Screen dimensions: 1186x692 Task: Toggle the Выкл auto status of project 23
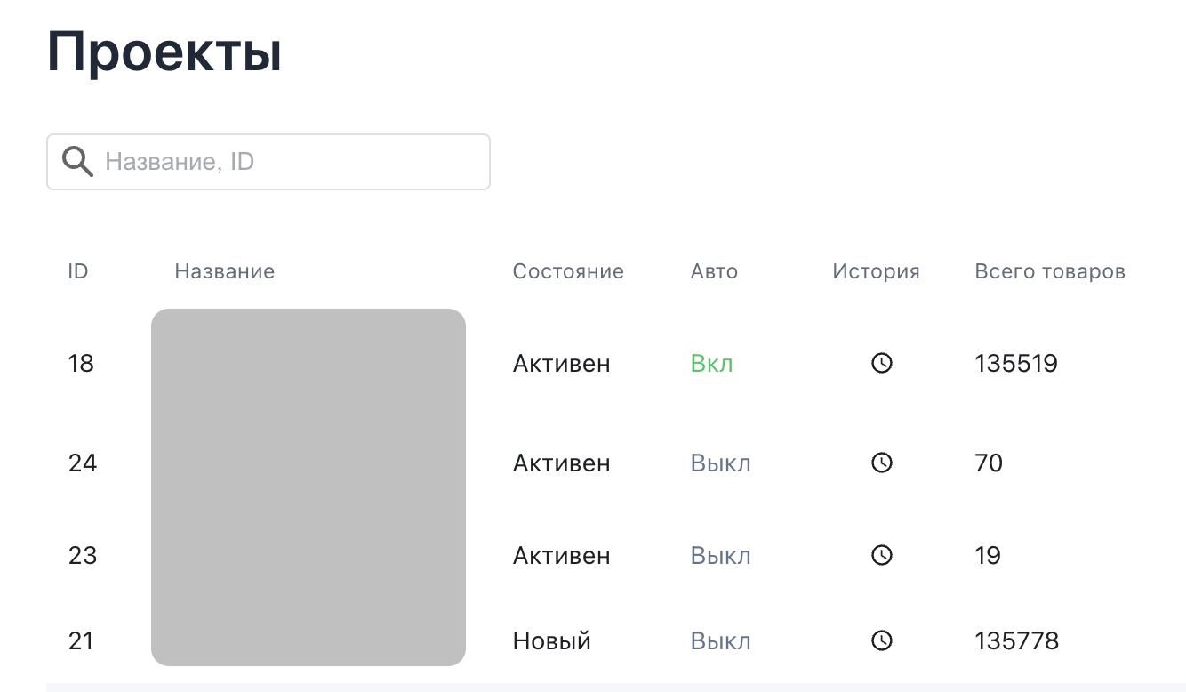720,555
